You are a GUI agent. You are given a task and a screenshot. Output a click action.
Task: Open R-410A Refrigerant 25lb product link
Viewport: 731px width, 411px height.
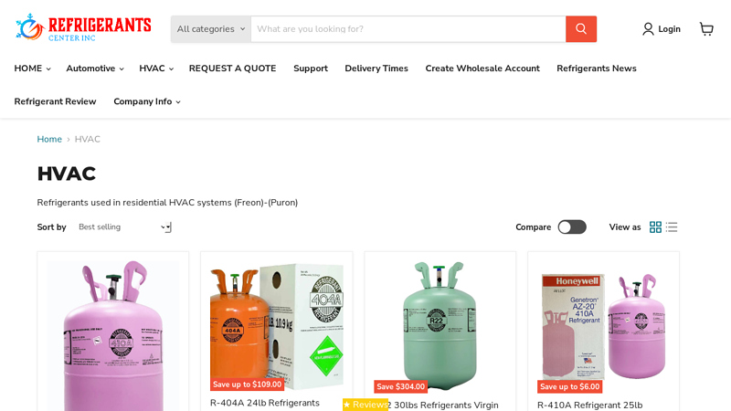[x=589, y=405]
